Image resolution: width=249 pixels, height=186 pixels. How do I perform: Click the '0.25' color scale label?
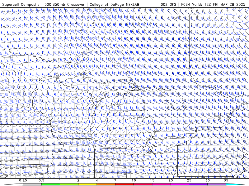point(23,180)
